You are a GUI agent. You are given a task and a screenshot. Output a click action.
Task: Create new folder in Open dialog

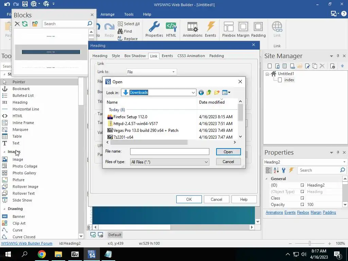pos(217,92)
